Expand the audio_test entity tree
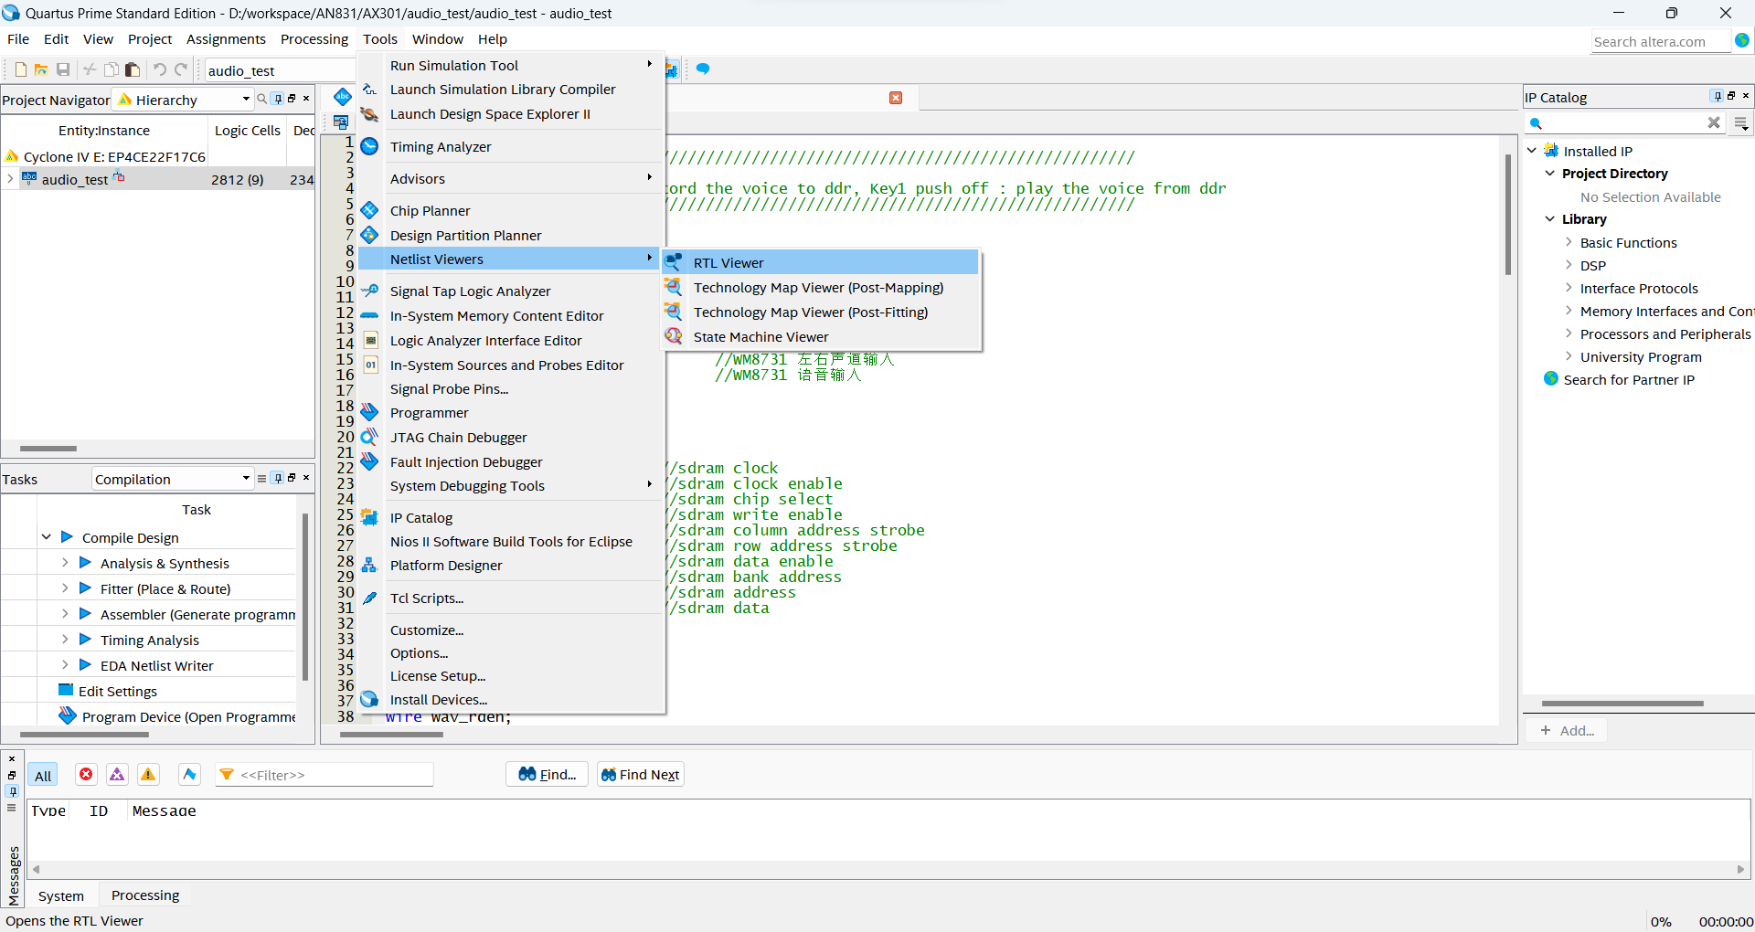This screenshot has width=1755, height=932. coord(10,179)
